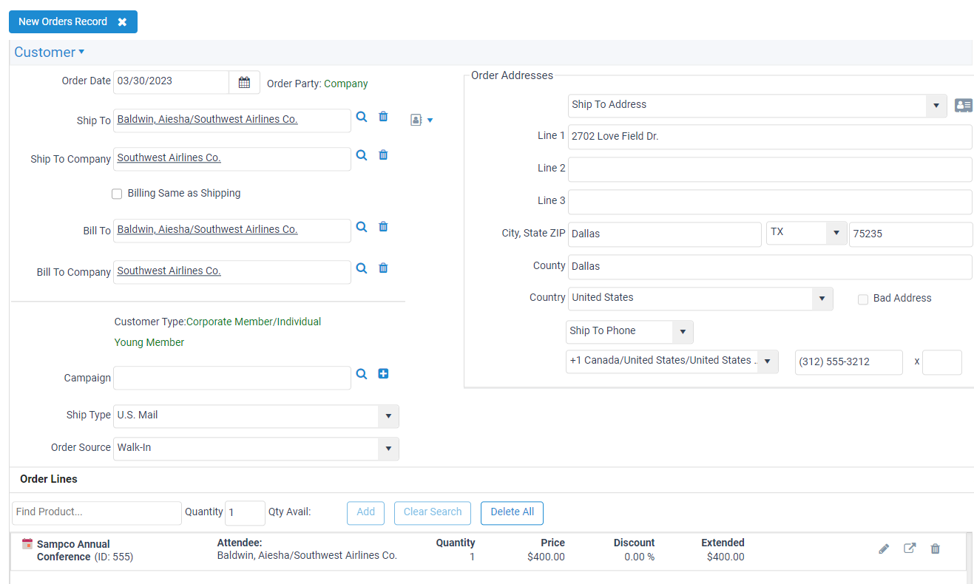The width and height of the screenshot is (974, 584).
Task: Open address card icon beside Ship To Address
Action: pos(963,106)
